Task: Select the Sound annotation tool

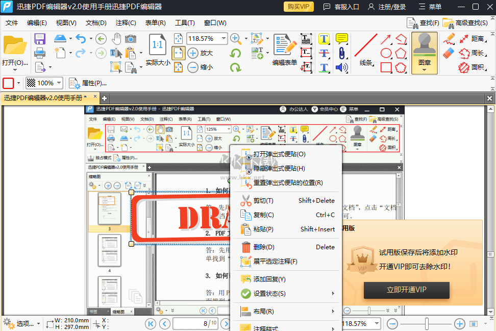Action: [342, 68]
